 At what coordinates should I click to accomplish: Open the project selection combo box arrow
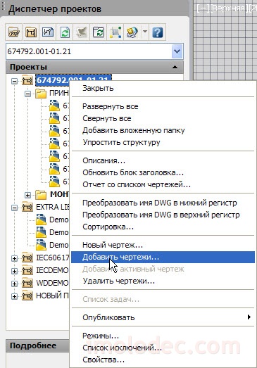click(177, 51)
